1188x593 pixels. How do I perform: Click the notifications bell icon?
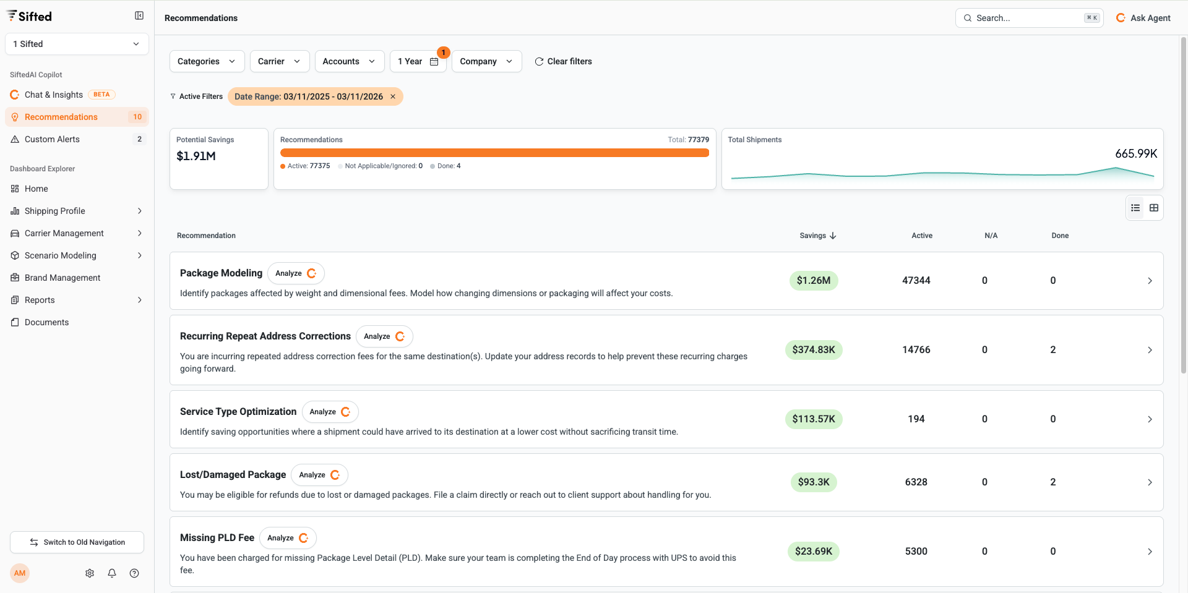pyautogui.click(x=112, y=573)
